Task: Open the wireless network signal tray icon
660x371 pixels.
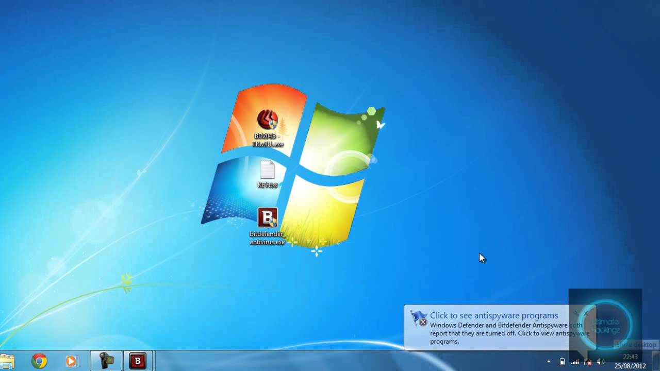Action: pyautogui.click(x=575, y=362)
